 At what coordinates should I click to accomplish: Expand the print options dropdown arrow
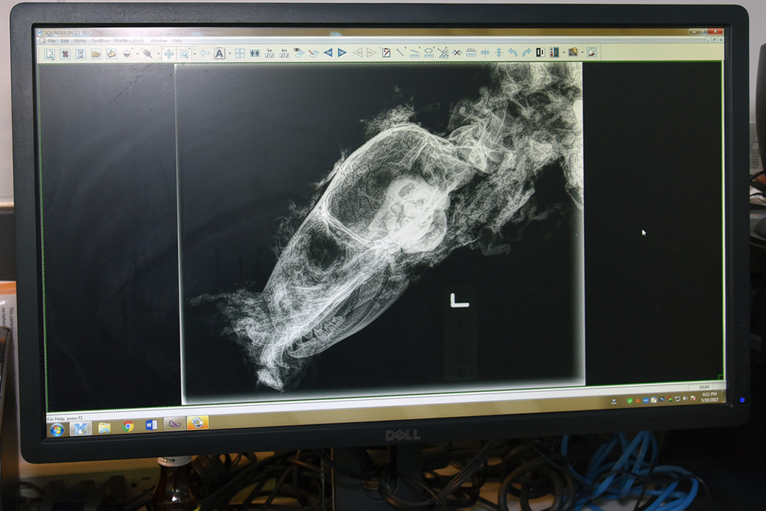[582, 52]
